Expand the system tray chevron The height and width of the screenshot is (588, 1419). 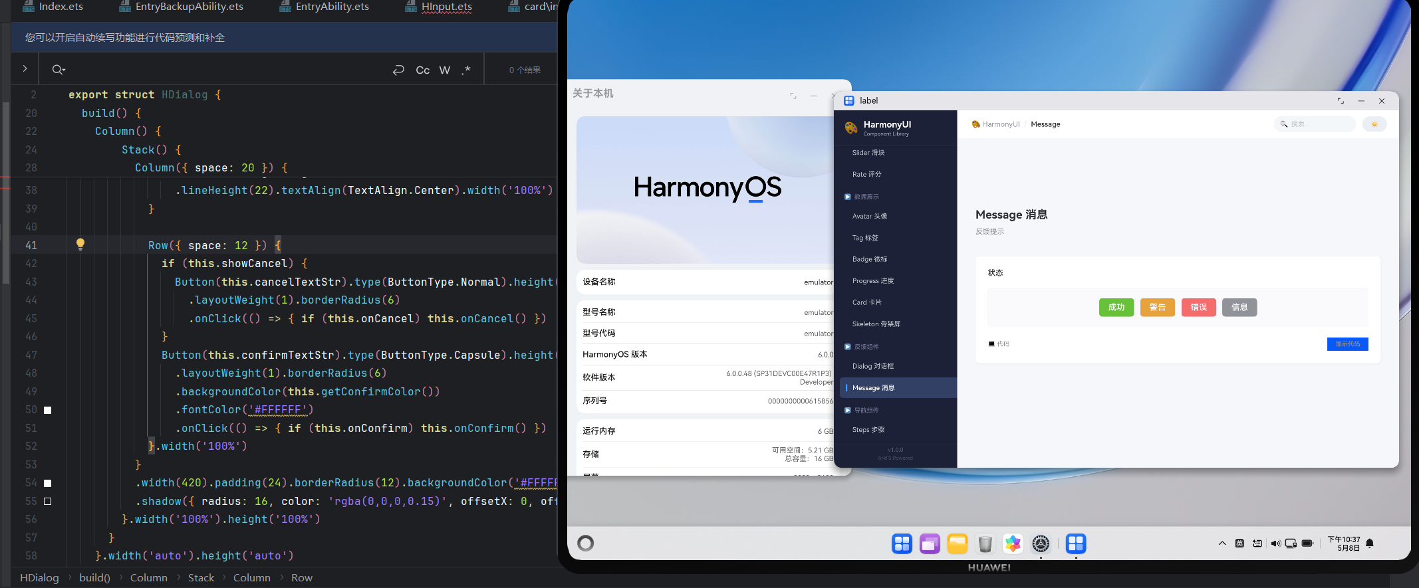1222,543
